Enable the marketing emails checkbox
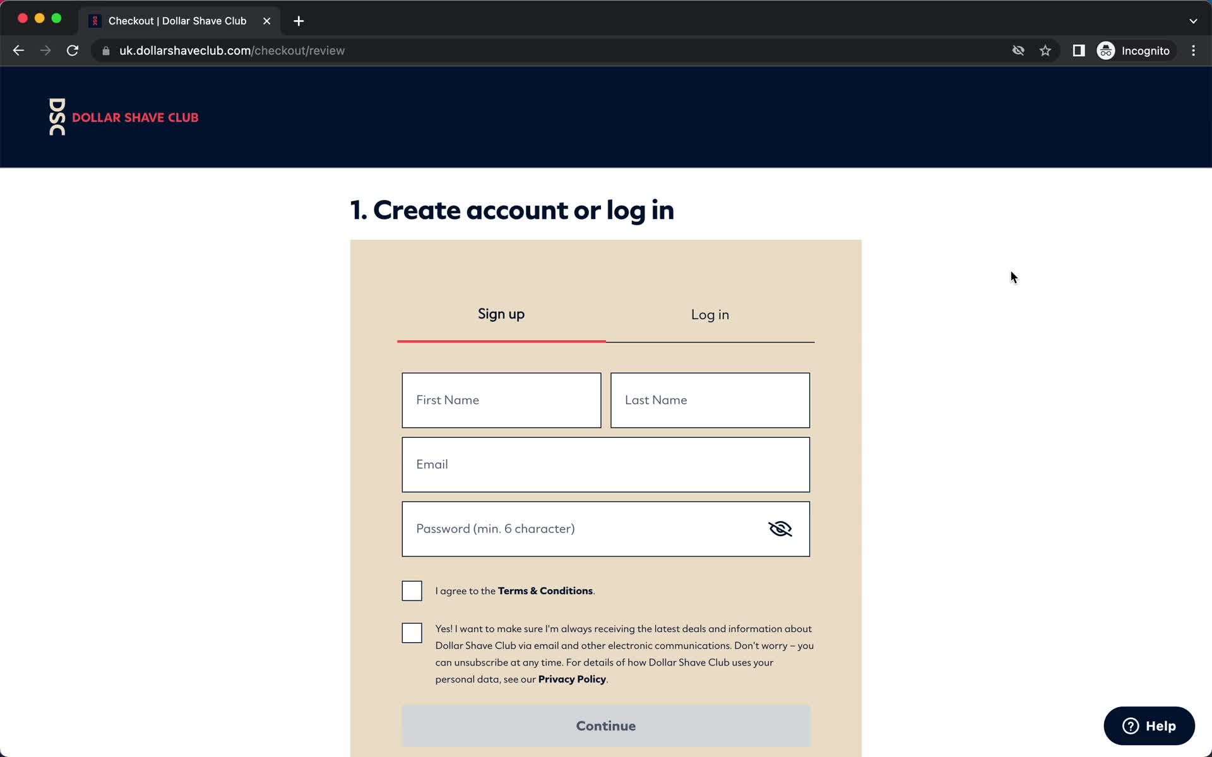Screen dimensions: 1212x757 [412, 632]
